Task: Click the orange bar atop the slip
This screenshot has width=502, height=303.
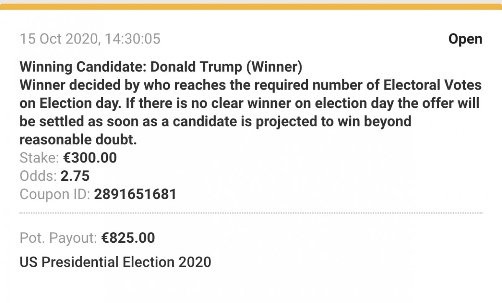Action: [251, 6]
